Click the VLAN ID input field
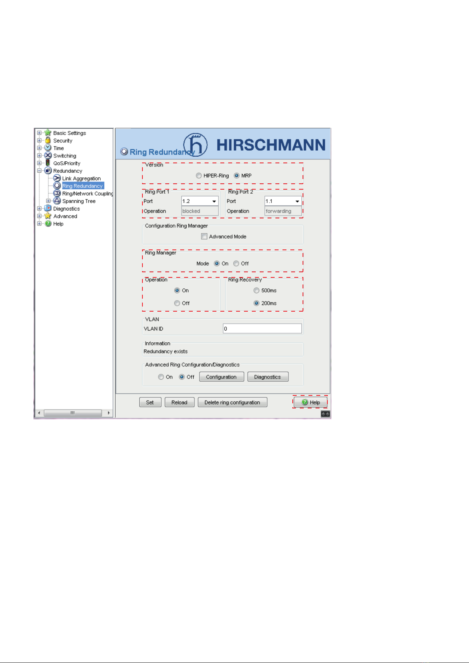469x663 pixels. click(262, 329)
